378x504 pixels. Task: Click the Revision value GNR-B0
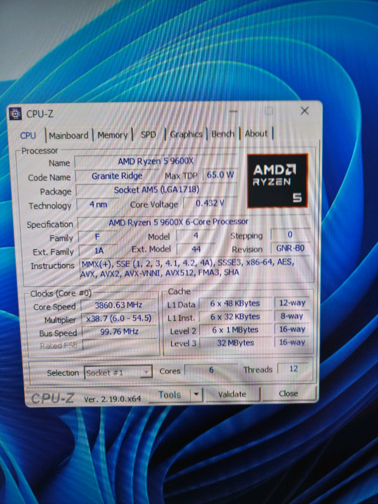coord(290,248)
